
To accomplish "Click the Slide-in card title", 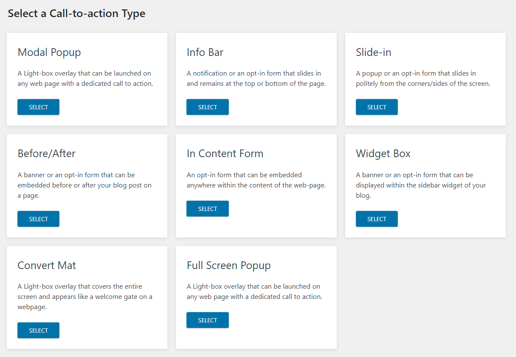I will 373,53.
